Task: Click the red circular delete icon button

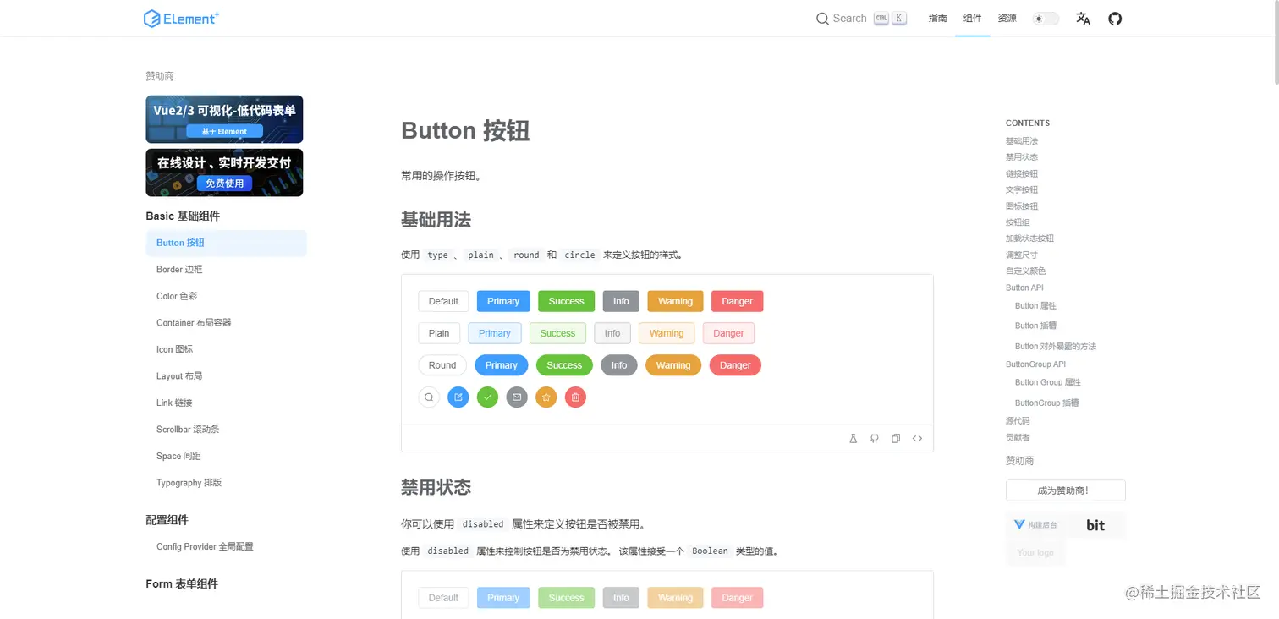Action: pyautogui.click(x=575, y=397)
